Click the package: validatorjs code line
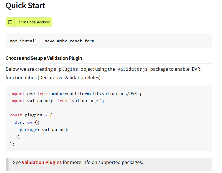 pyautogui.click(x=45, y=130)
